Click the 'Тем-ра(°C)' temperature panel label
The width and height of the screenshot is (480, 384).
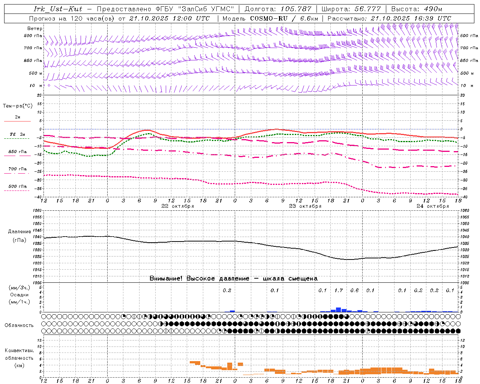click(x=18, y=106)
